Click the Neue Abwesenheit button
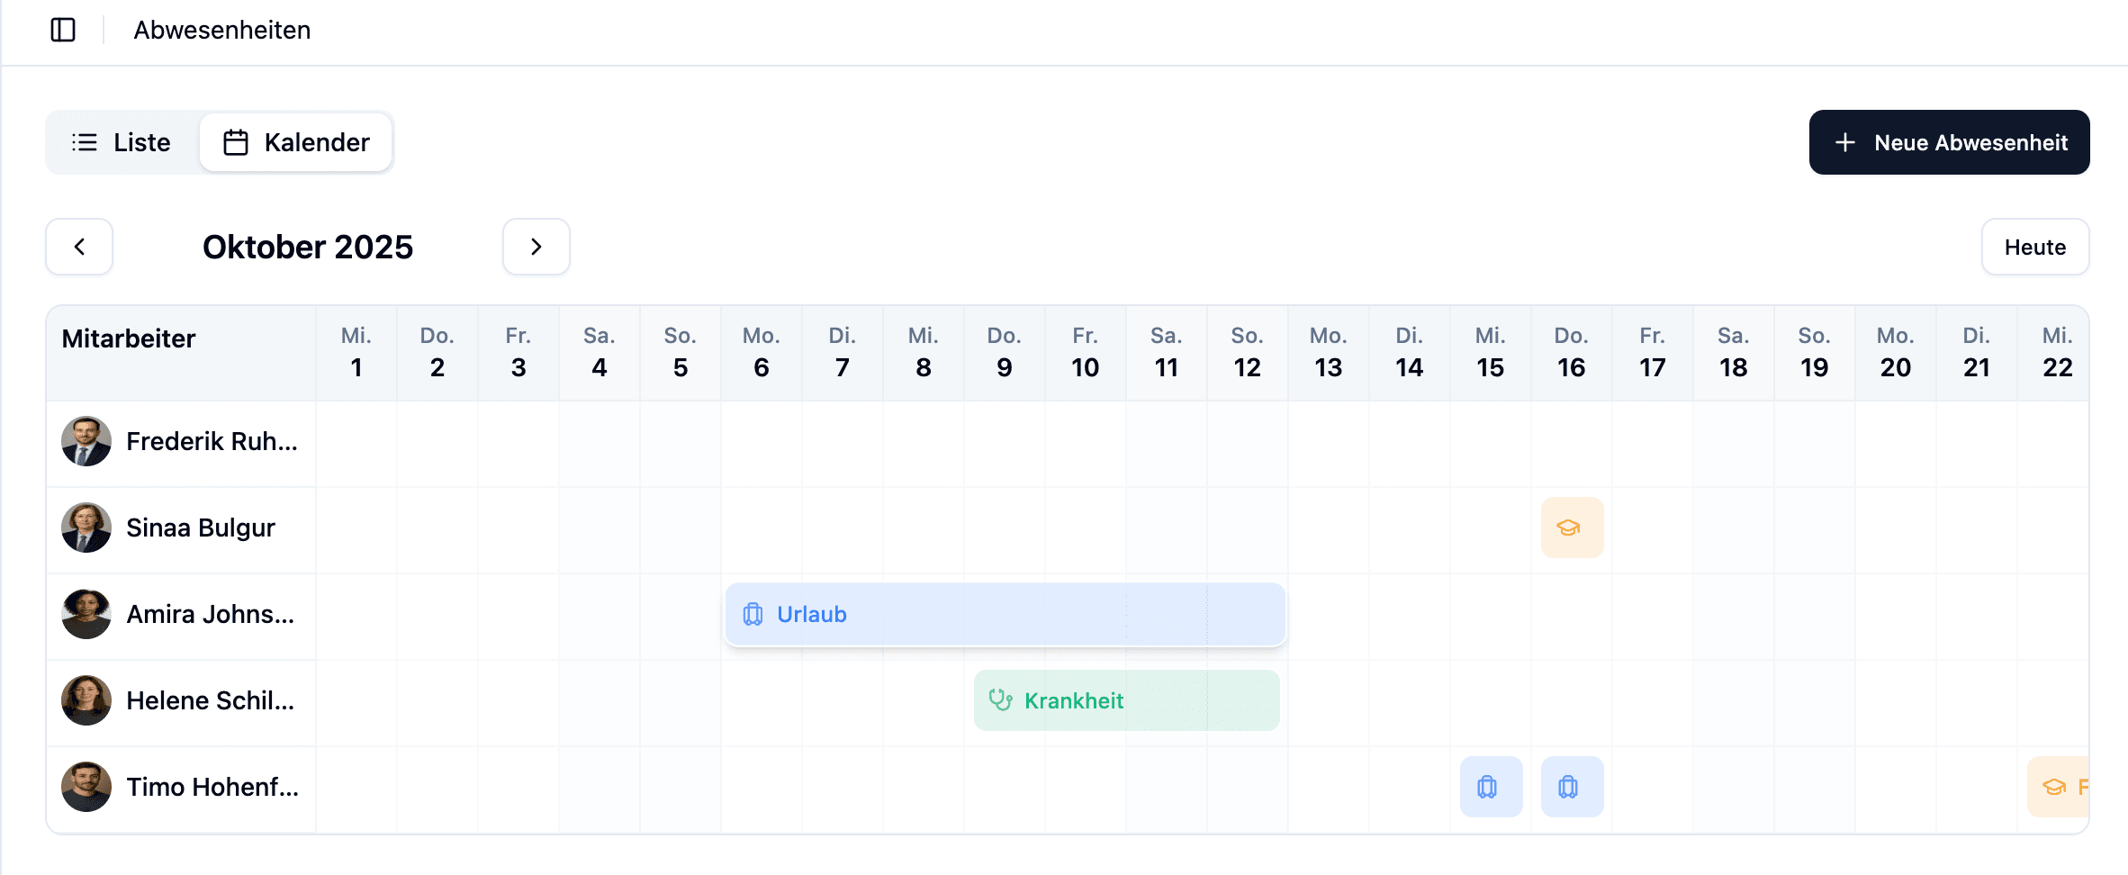Viewport: 2128px width, 875px height. 1949,141
